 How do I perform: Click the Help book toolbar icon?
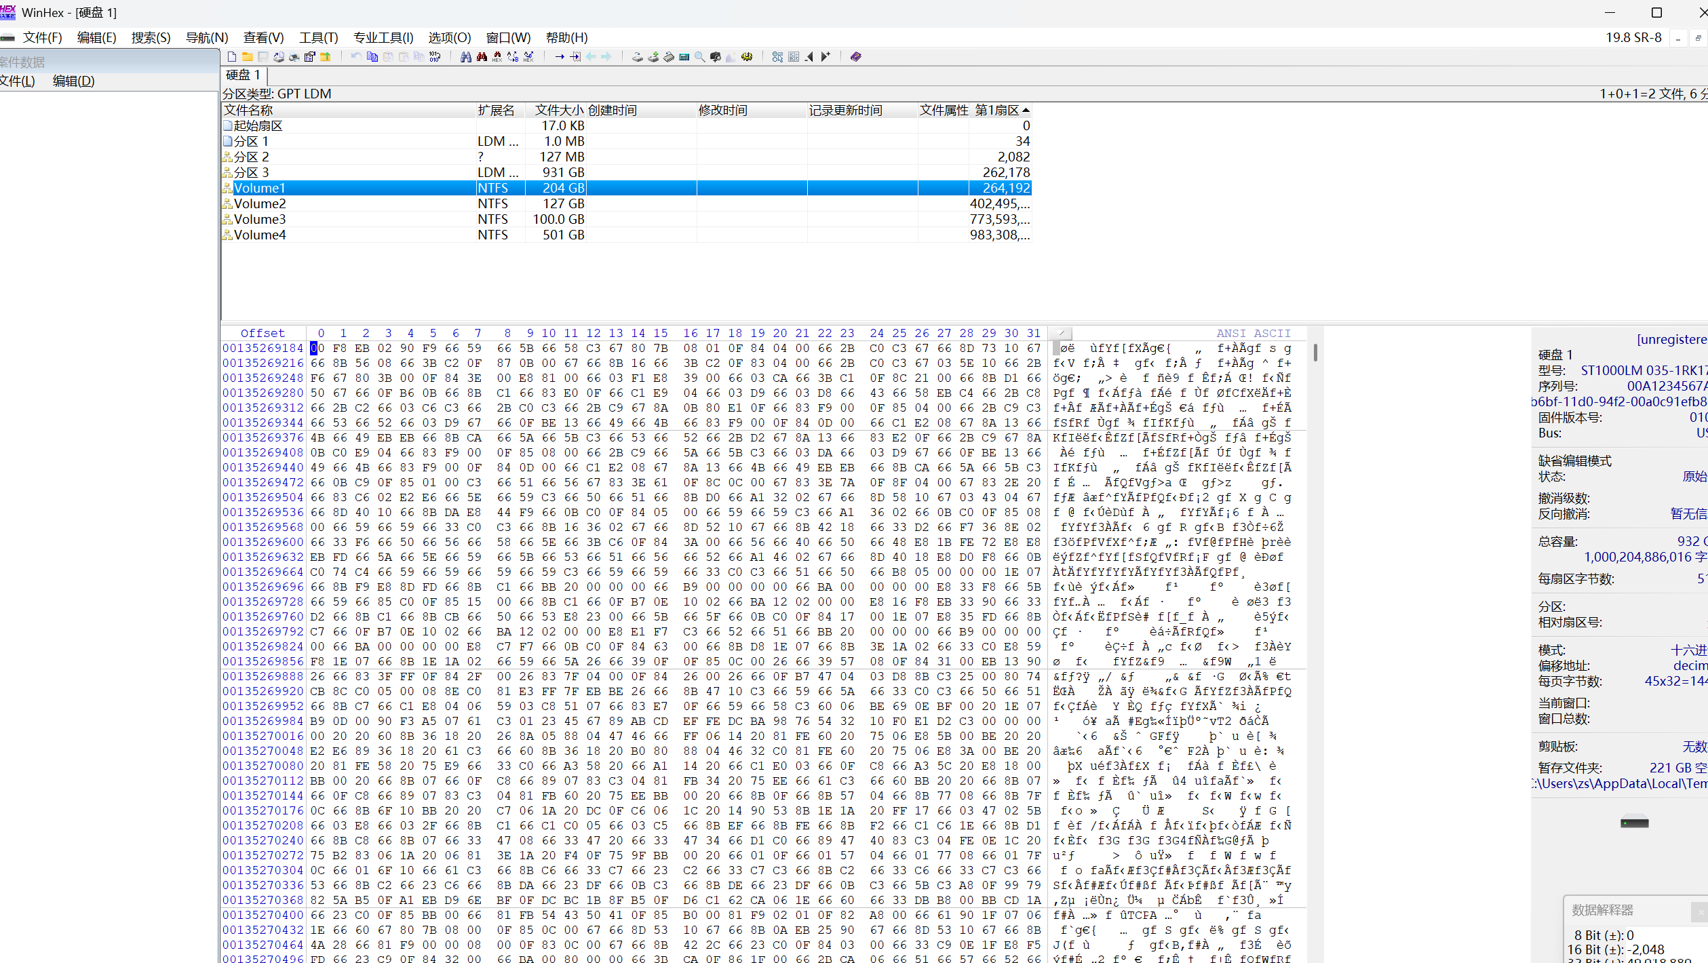click(856, 57)
